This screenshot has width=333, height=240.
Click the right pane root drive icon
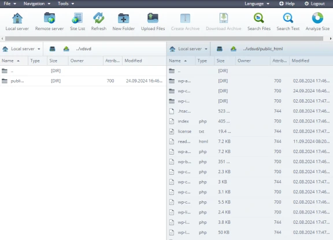(220, 49)
